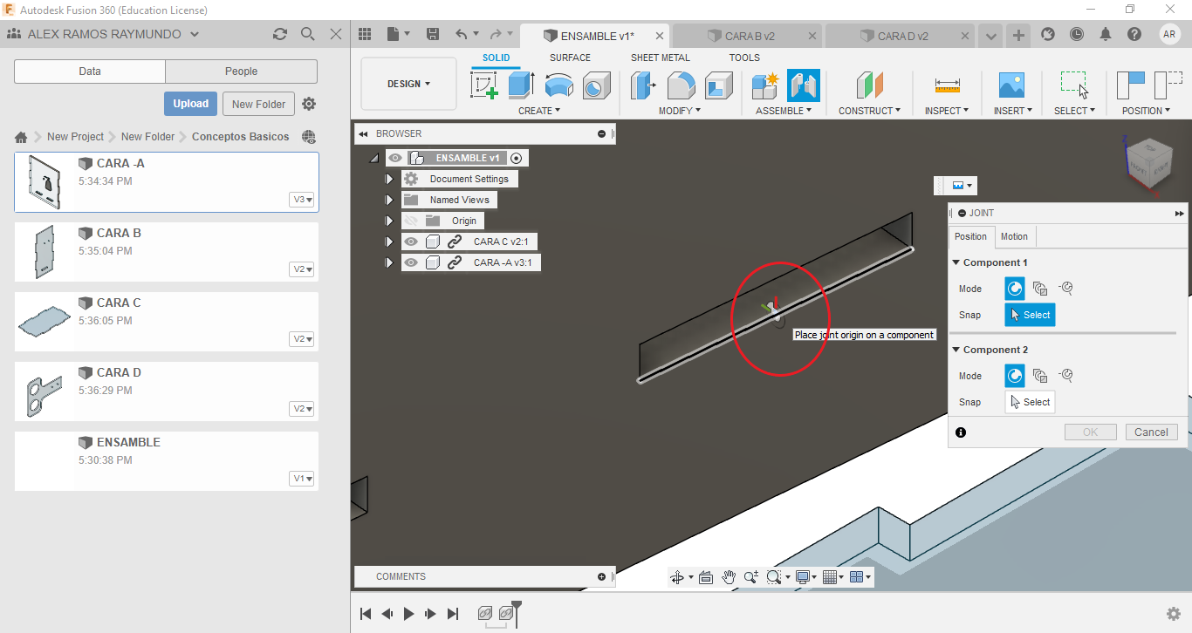This screenshot has width=1192, height=633.
Task: Switch to the SHEET METAL tab
Action: [x=660, y=58]
